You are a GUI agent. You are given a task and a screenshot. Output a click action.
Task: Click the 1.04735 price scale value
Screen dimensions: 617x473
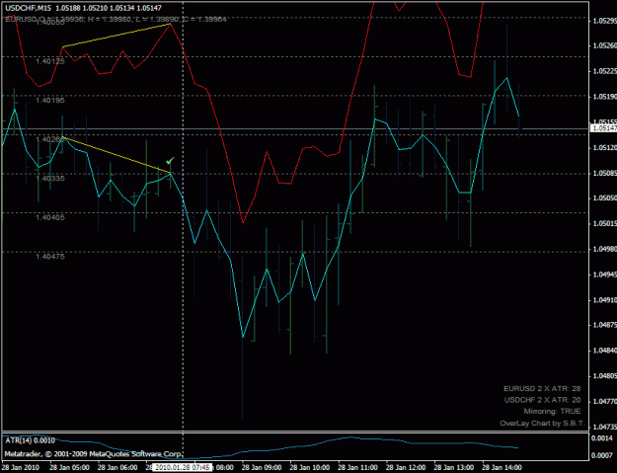[x=604, y=427]
